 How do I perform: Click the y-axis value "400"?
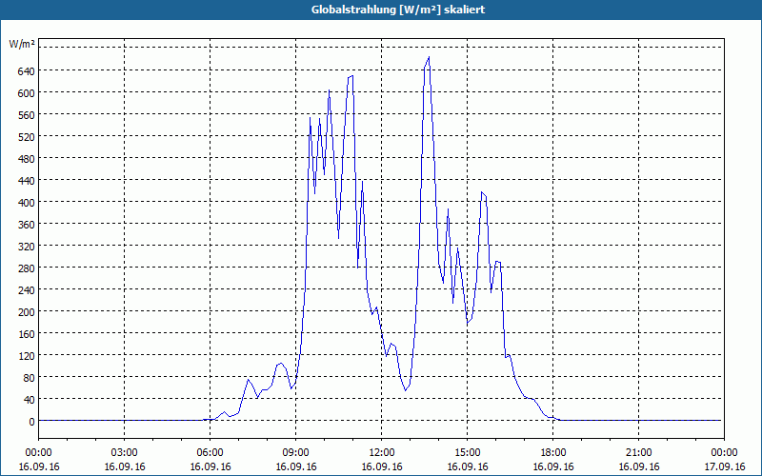point(27,203)
